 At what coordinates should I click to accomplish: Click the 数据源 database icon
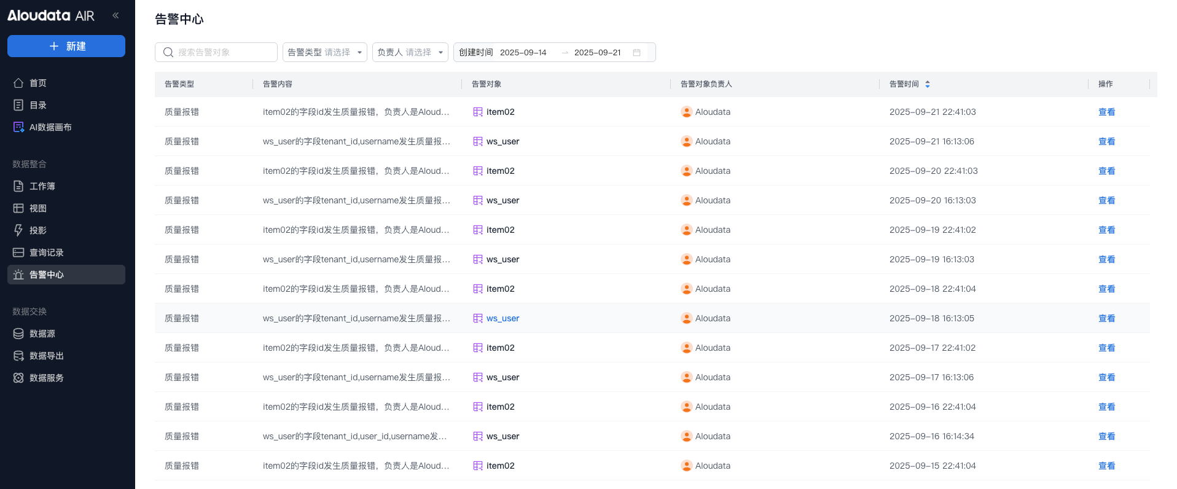pos(18,334)
